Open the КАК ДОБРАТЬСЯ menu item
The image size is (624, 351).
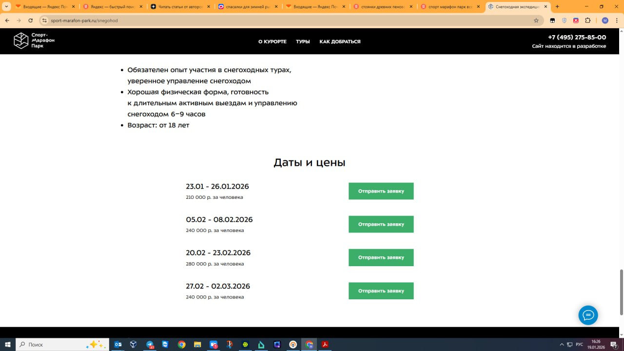(340, 41)
